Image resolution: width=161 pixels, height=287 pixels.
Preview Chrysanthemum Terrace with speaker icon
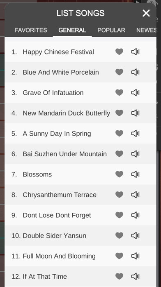pos(135,195)
